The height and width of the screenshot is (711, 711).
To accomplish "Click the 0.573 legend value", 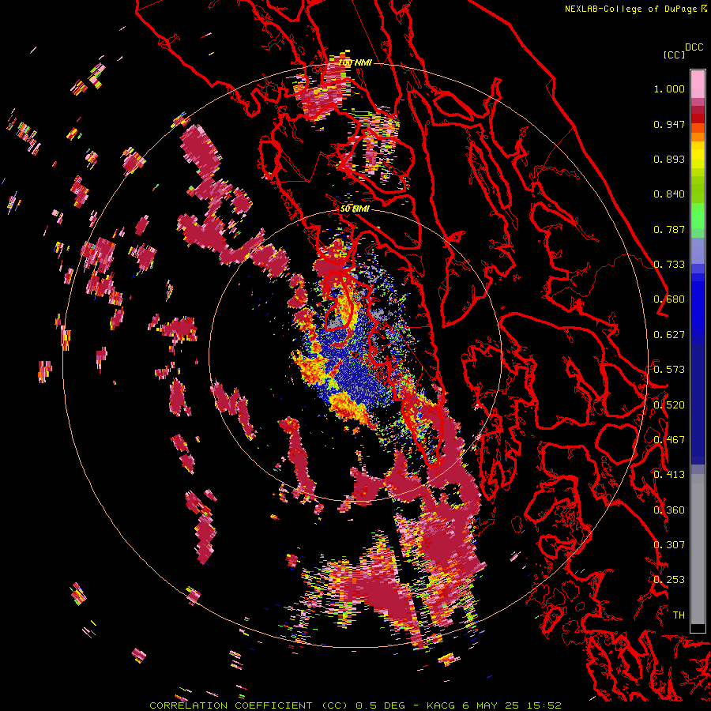I will click(x=669, y=370).
